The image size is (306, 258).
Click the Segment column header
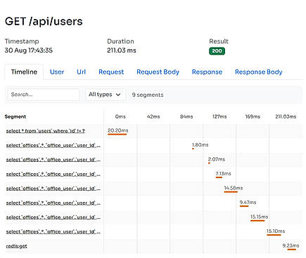(x=15, y=116)
